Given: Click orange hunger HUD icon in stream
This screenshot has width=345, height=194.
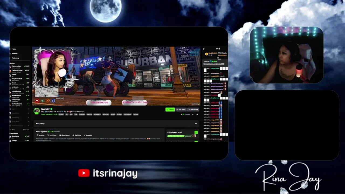Looking at the screenshot, I should [x=48, y=101].
